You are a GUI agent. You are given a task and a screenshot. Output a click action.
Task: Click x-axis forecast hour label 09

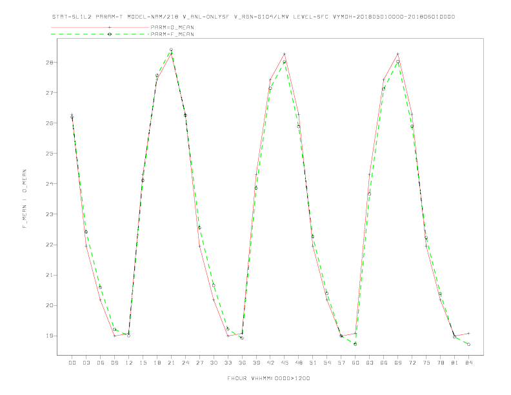point(114,363)
